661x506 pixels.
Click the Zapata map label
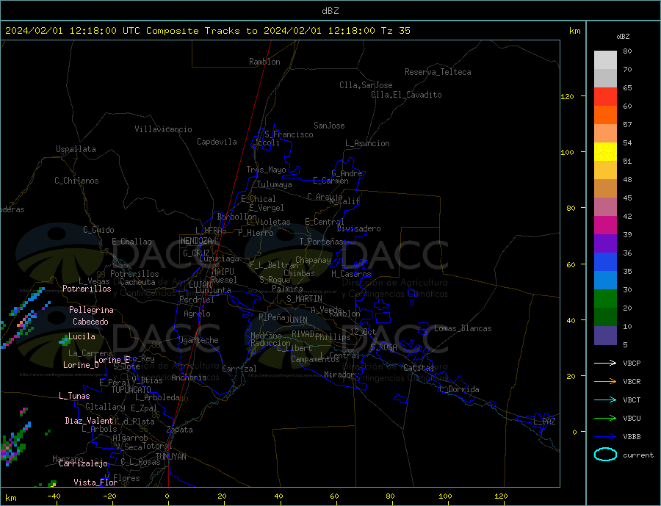coord(180,430)
